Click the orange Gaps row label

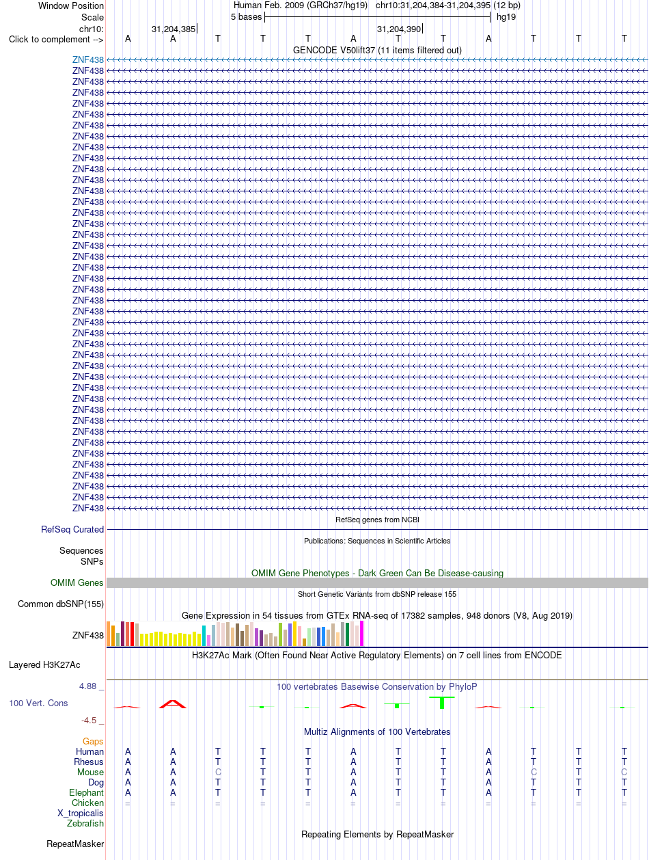pyautogui.click(x=94, y=741)
